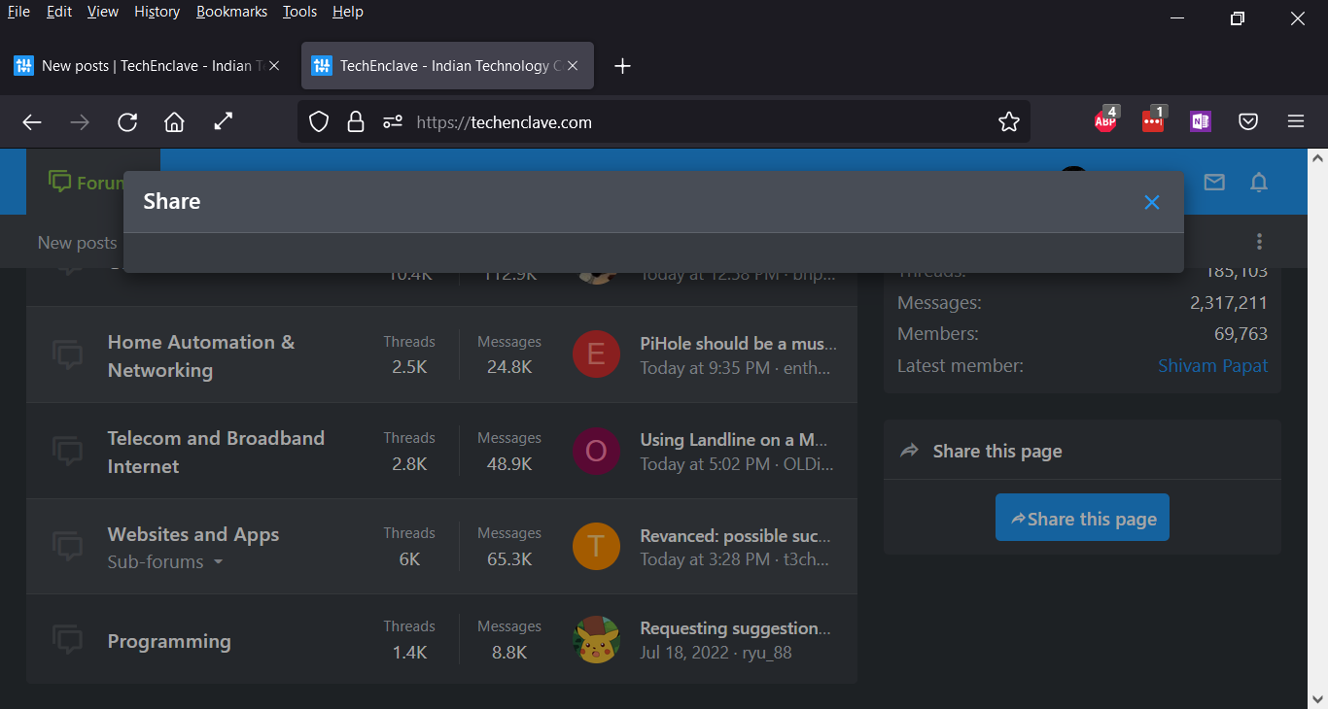The image size is (1328, 709).
Task: Bookmark this page with the star
Action: (x=1009, y=121)
